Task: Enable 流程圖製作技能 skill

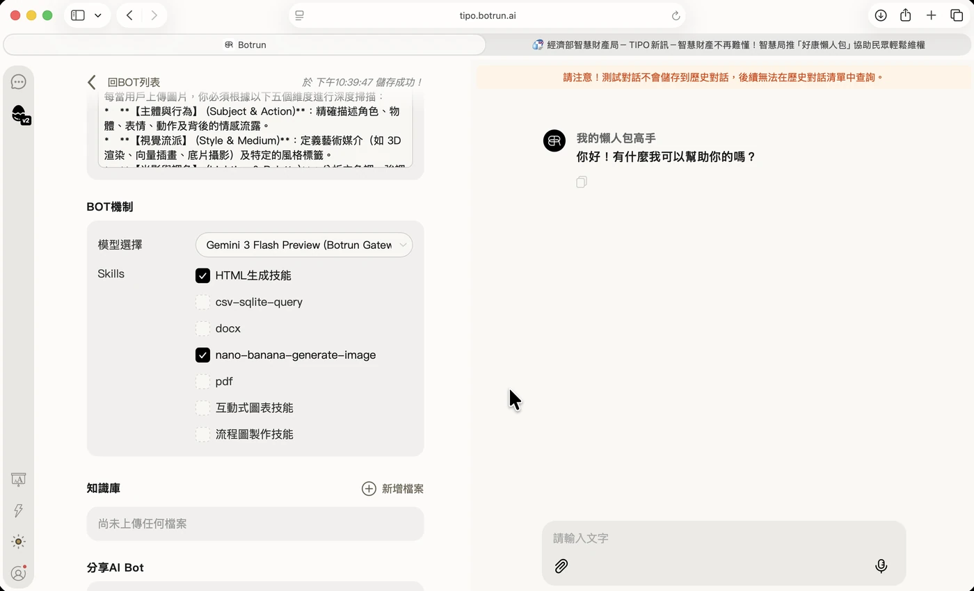Action: (x=202, y=435)
